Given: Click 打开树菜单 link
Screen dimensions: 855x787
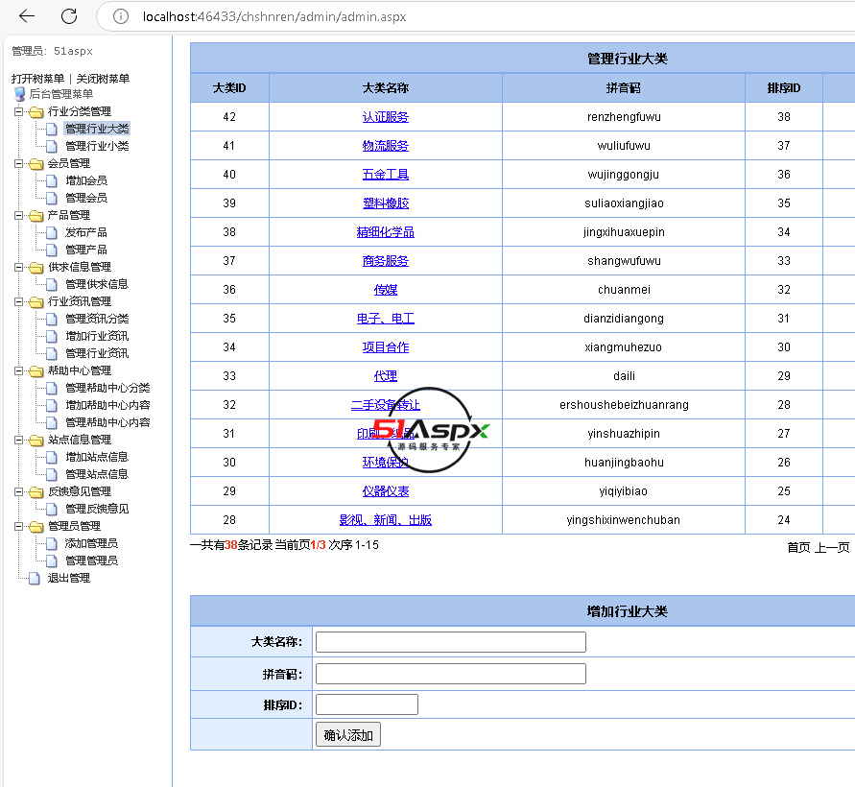Looking at the screenshot, I should [x=37, y=79].
